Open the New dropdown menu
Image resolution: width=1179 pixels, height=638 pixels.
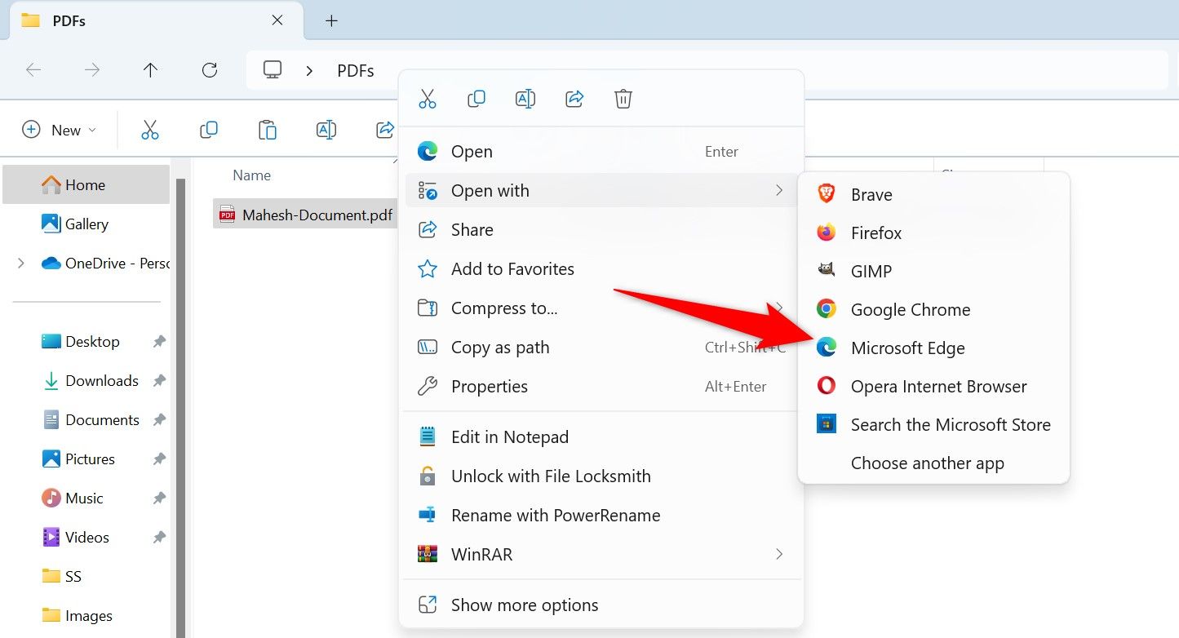(58, 129)
